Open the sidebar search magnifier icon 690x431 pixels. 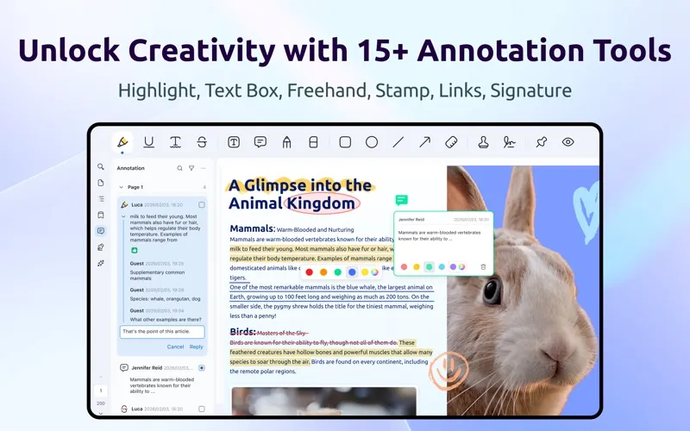[101, 166]
